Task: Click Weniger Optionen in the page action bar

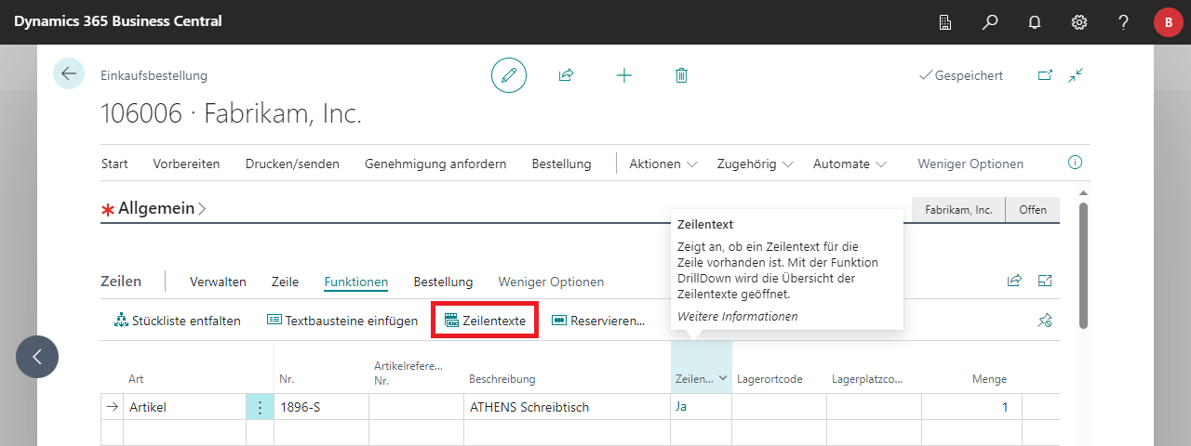Action: (x=970, y=164)
